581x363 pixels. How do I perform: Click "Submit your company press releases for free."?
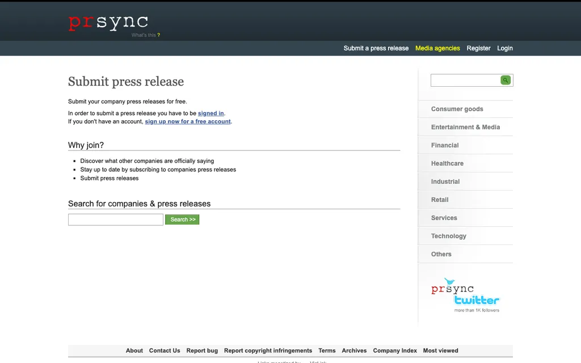pos(128,102)
